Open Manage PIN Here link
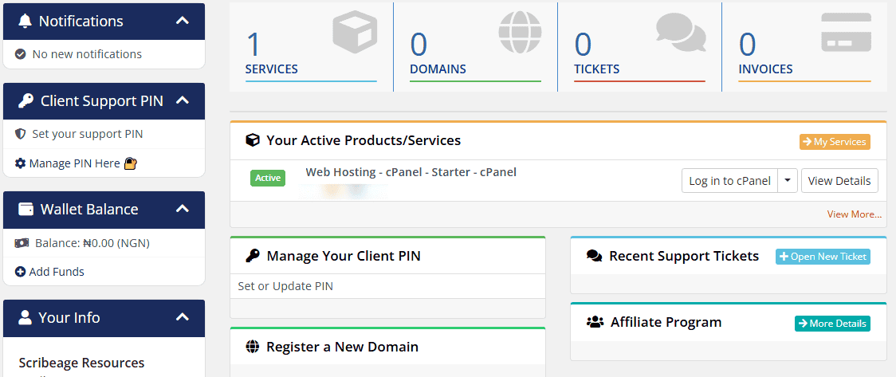Viewport: 896px width, 377px height. point(74,163)
